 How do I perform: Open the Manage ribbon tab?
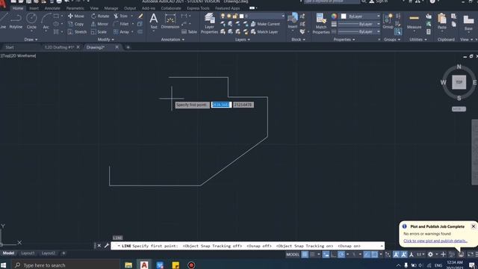click(111, 8)
